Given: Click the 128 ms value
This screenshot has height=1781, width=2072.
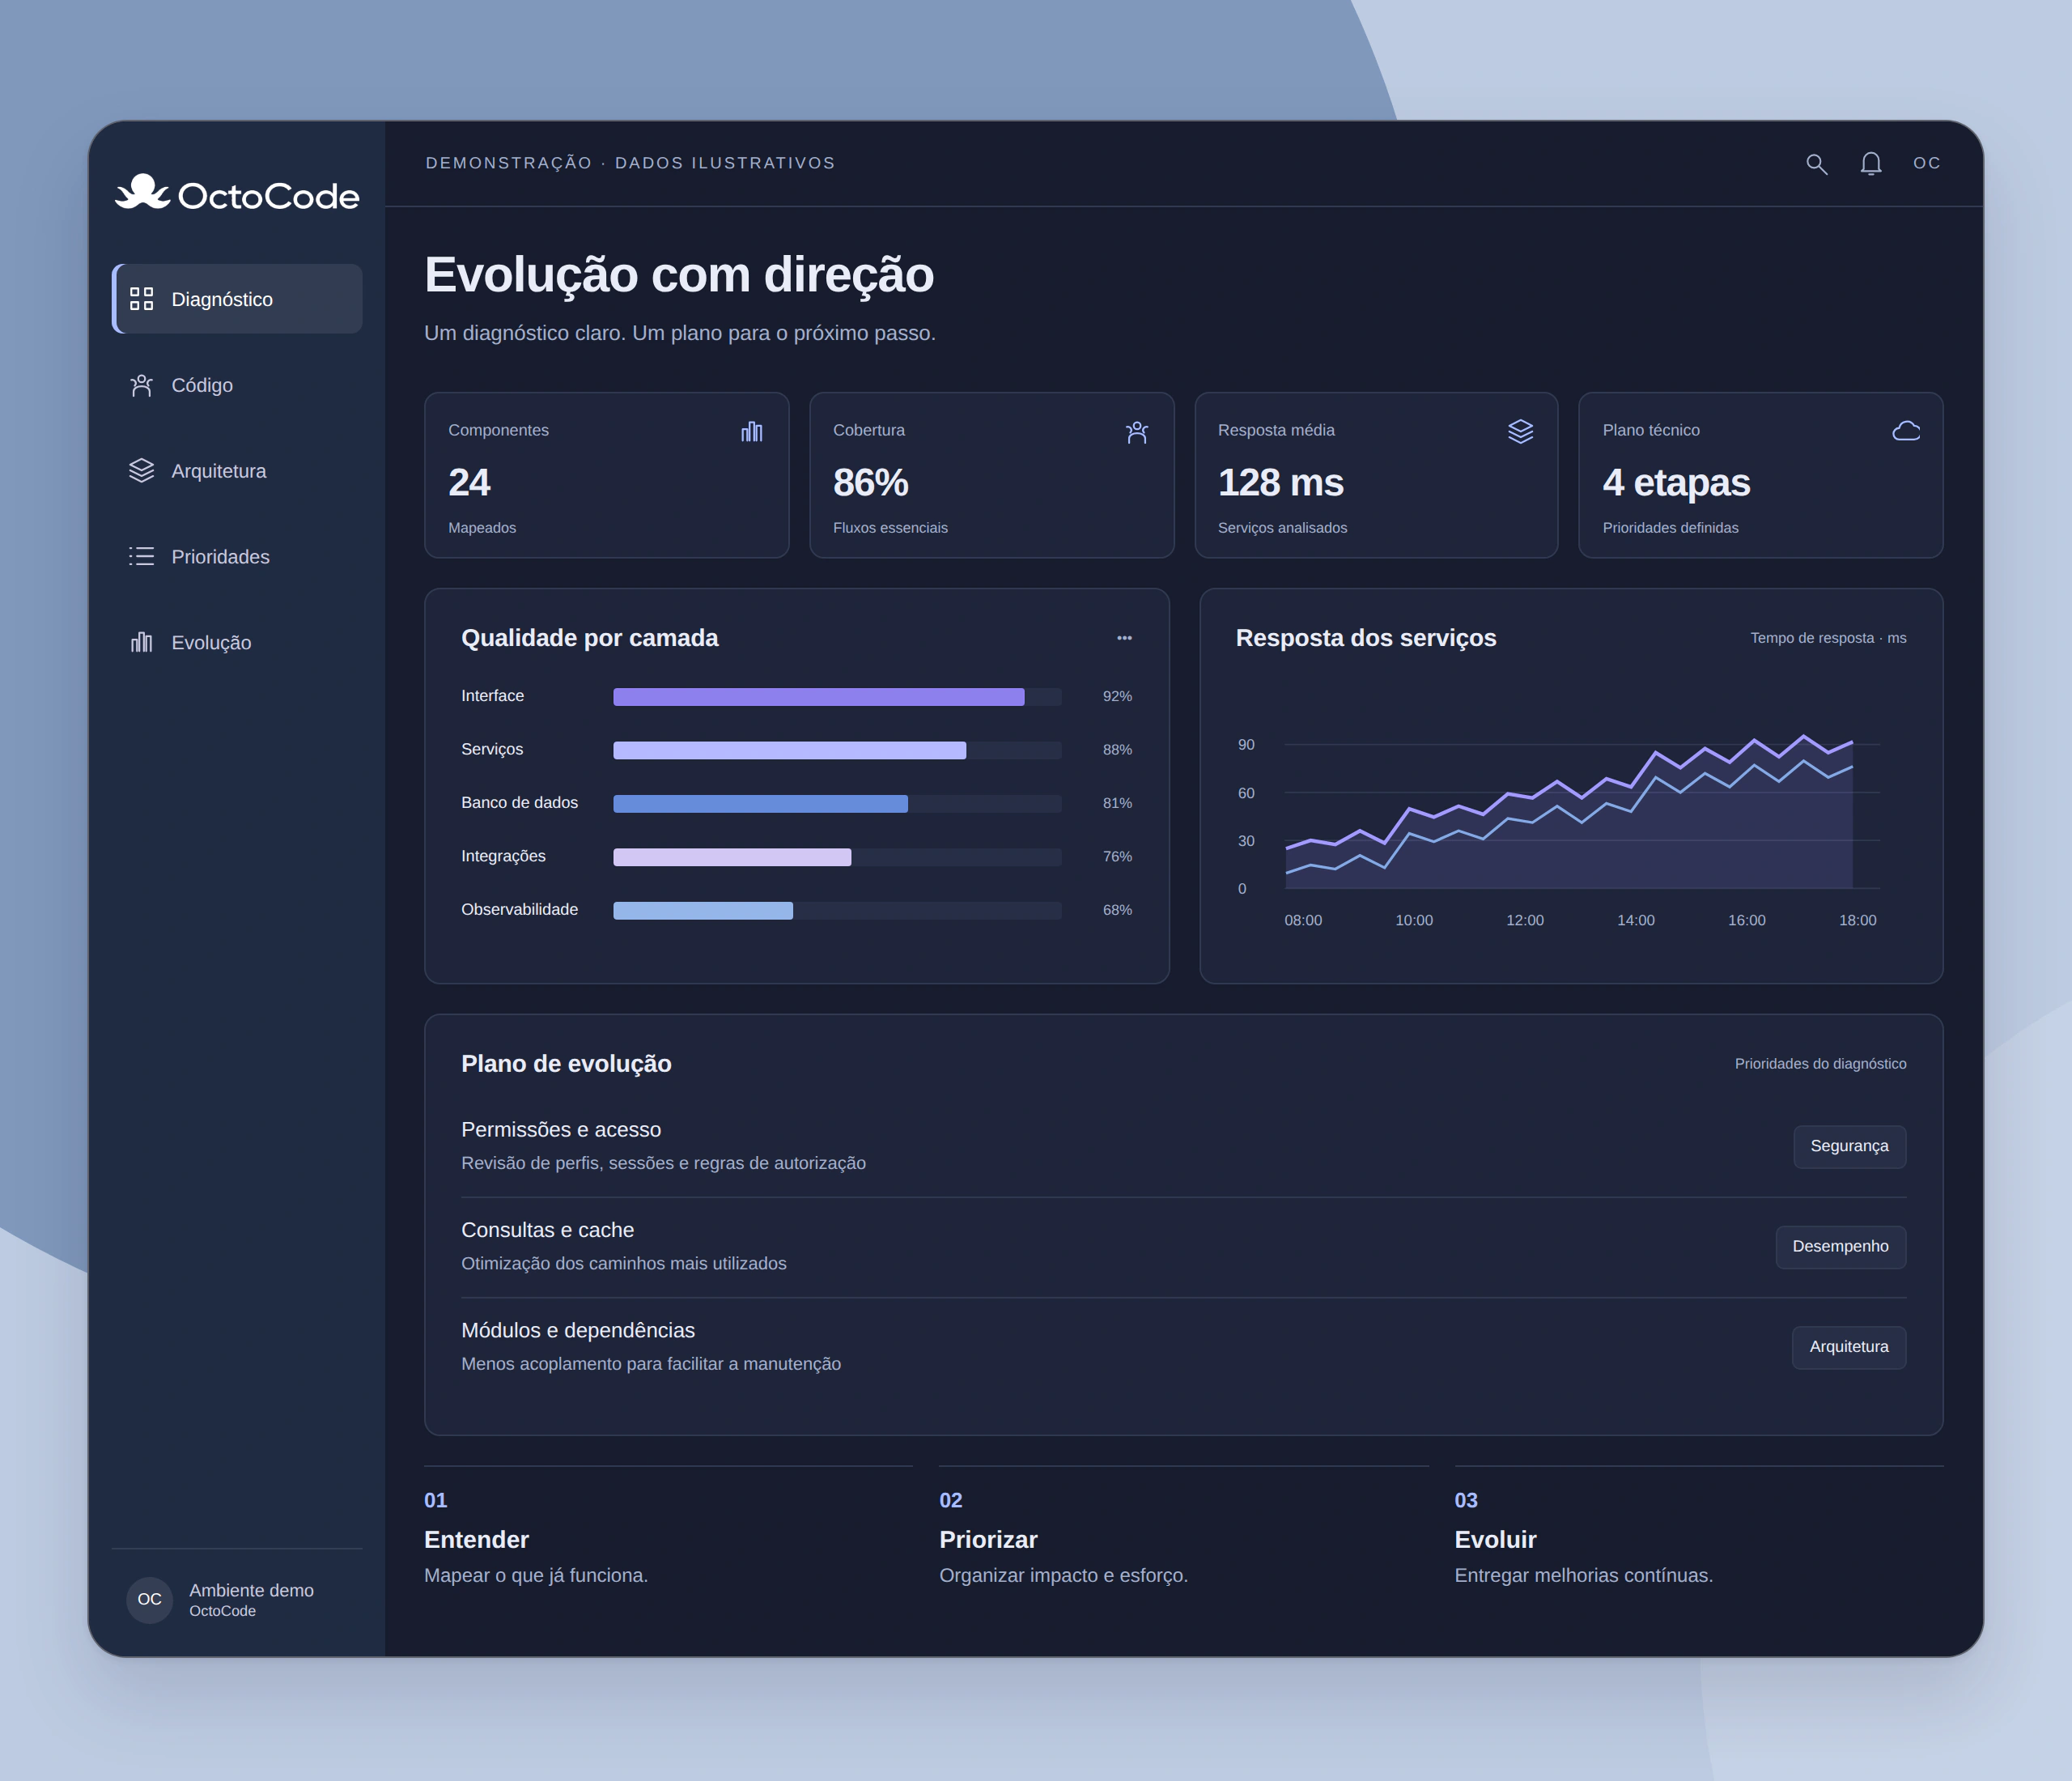Looking at the screenshot, I should pos(1280,483).
